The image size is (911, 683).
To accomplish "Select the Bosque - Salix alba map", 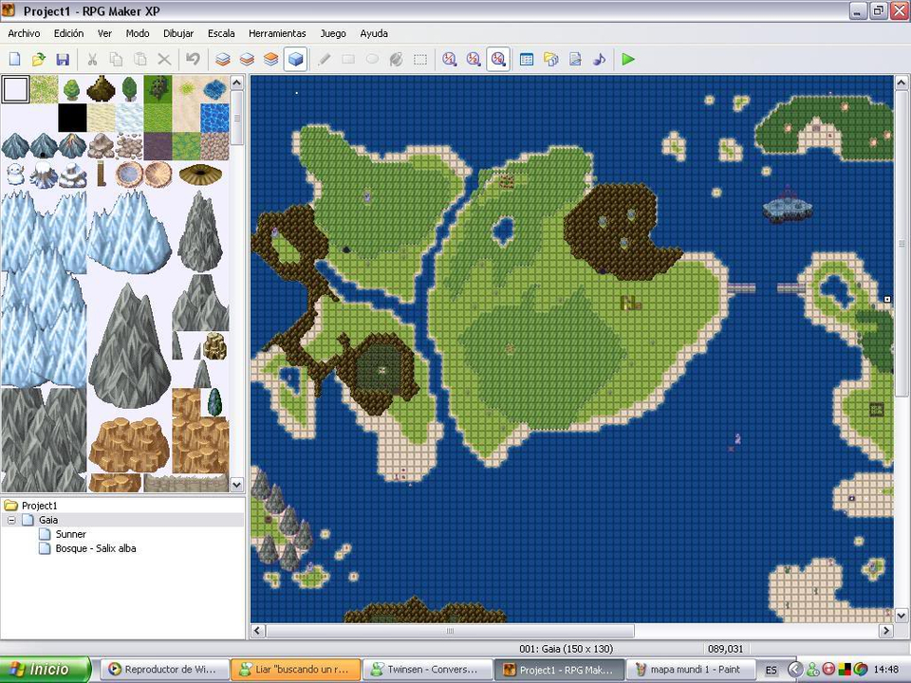I will tap(95, 548).
